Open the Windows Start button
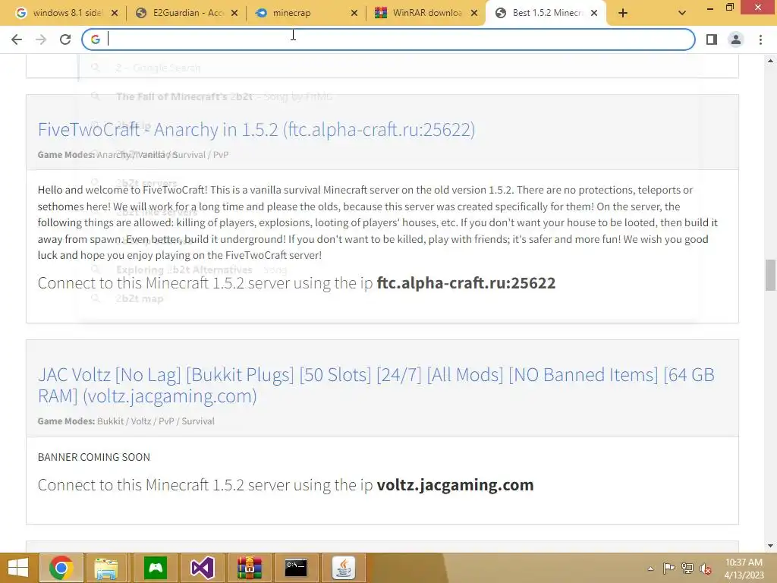 [x=18, y=568]
